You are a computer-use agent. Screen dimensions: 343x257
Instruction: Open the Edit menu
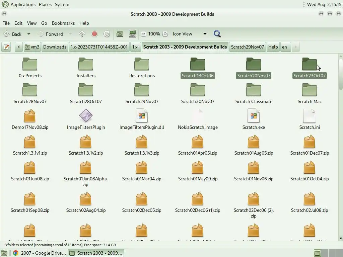[18, 23]
